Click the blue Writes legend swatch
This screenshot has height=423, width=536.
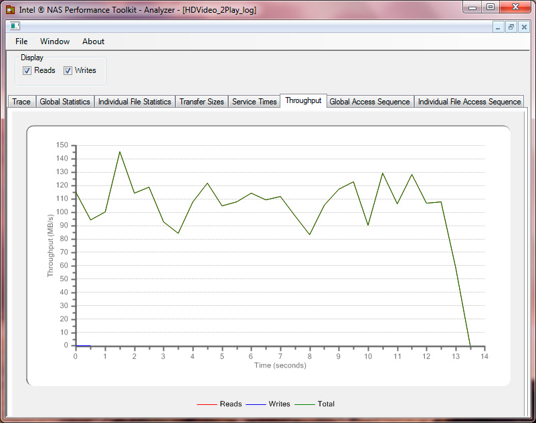click(256, 404)
